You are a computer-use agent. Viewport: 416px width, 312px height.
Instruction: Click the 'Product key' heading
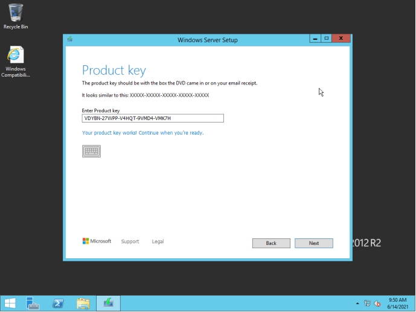pyautogui.click(x=114, y=71)
